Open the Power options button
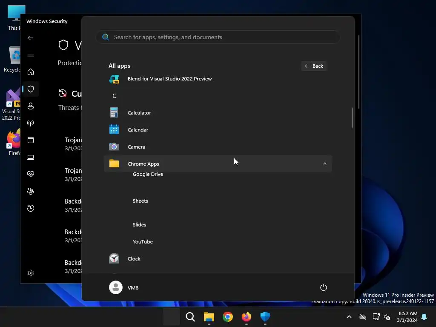The image size is (436, 327). 324,287
